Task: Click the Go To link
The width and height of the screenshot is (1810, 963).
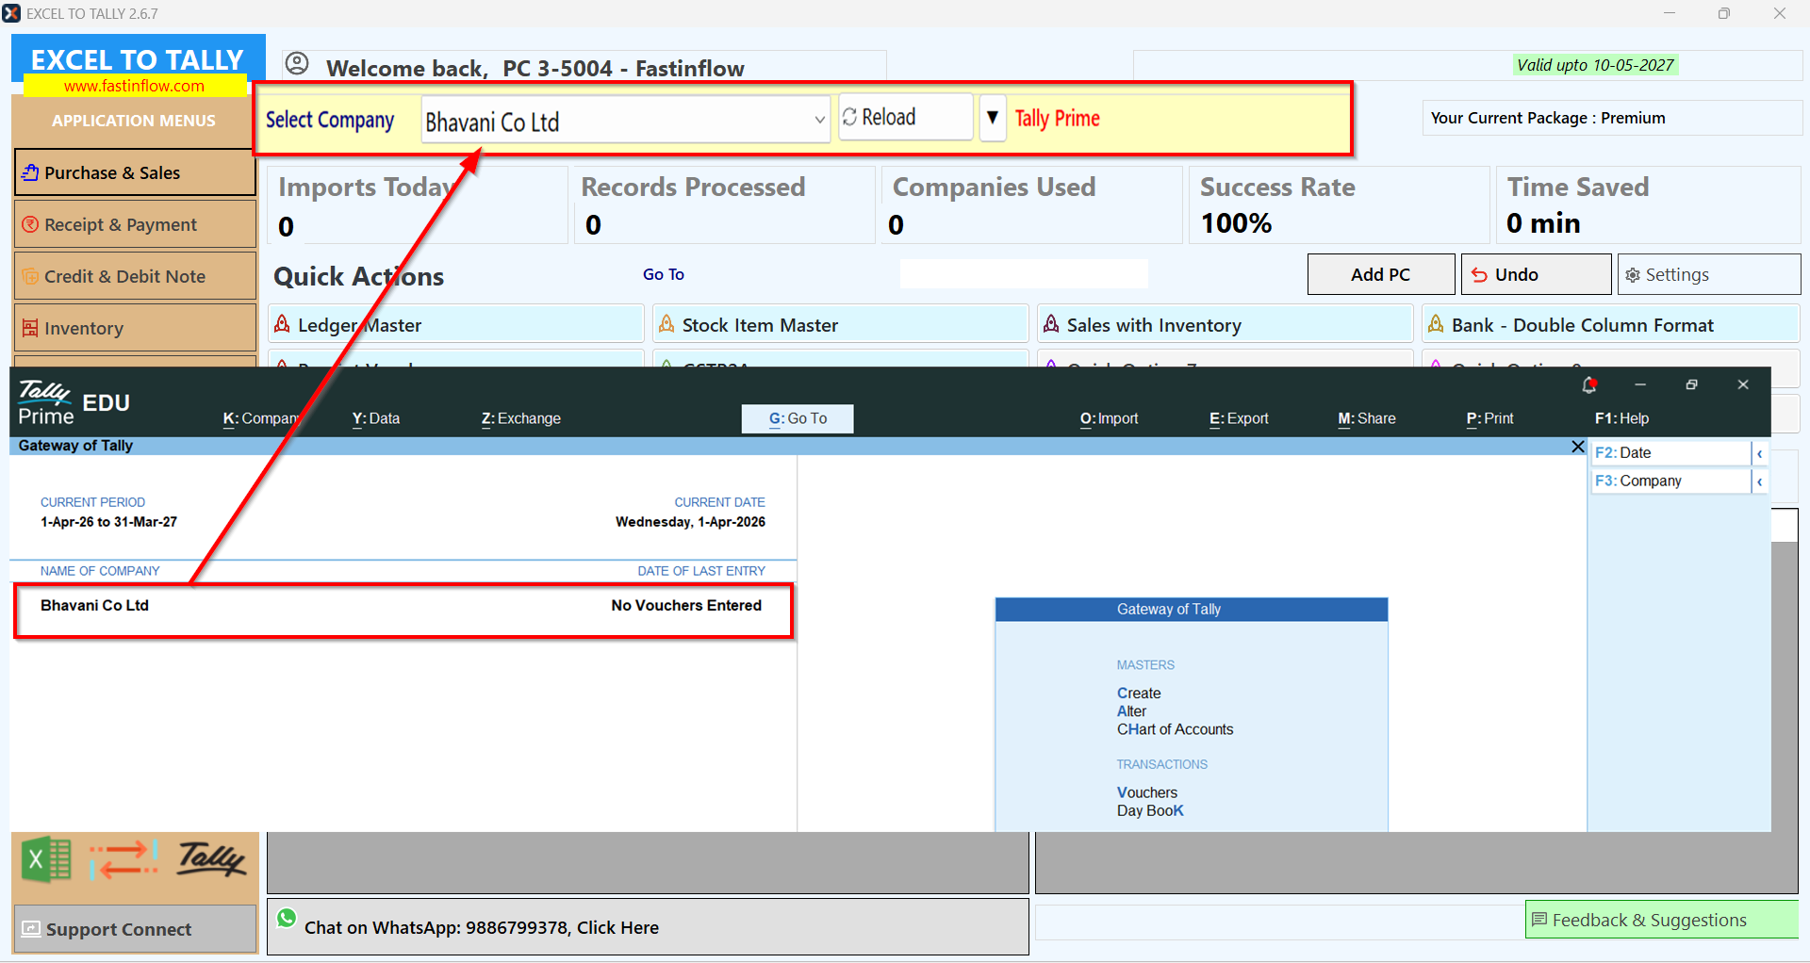Action: tap(664, 274)
